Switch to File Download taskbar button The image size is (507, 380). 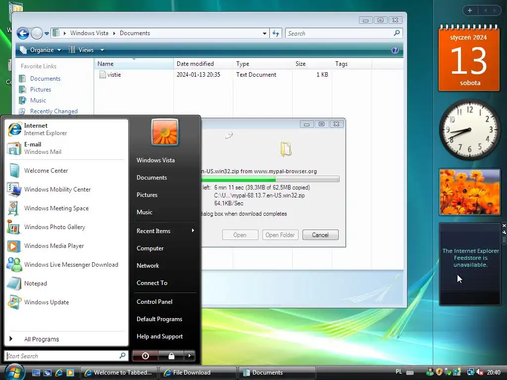[198, 373]
